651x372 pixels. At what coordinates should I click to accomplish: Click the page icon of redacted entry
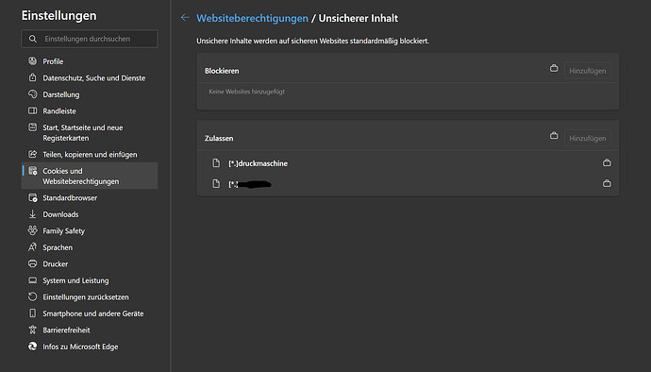coord(216,183)
